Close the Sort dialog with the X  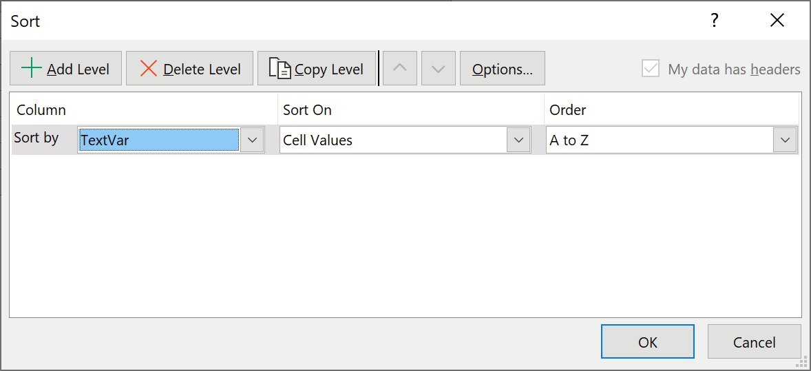coord(777,21)
